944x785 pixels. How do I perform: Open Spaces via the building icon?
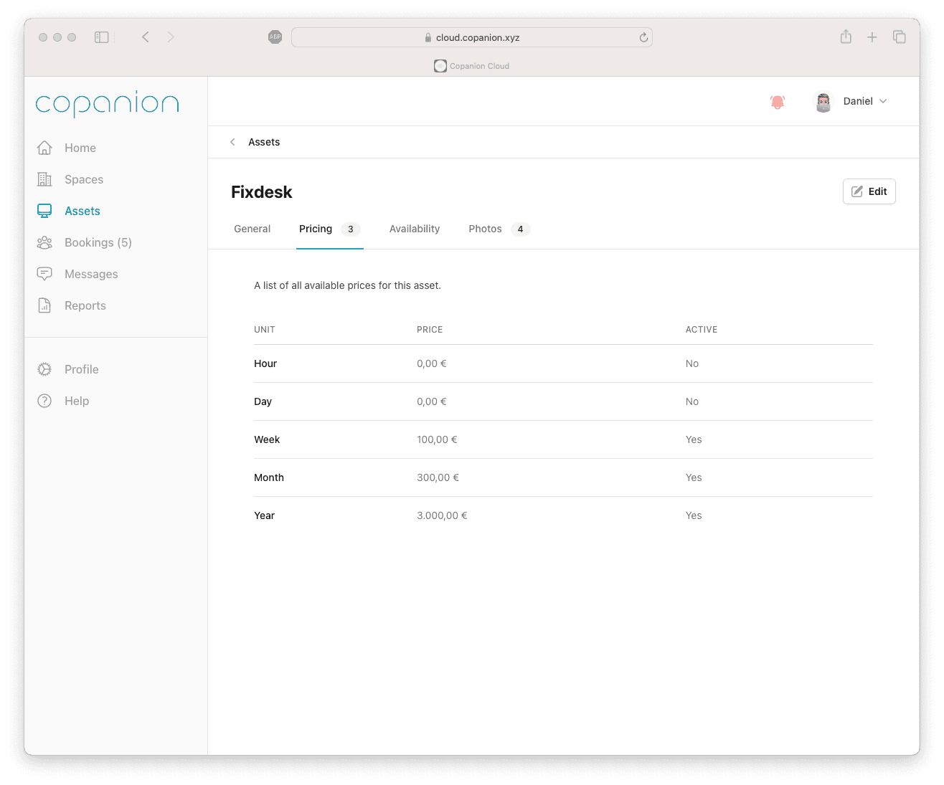(x=44, y=179)
